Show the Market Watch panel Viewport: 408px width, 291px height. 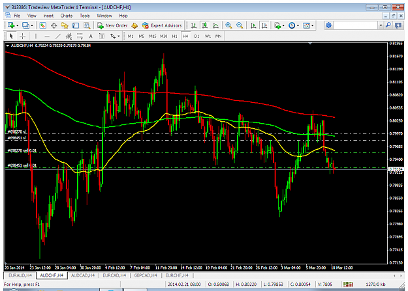click(42, 25)
